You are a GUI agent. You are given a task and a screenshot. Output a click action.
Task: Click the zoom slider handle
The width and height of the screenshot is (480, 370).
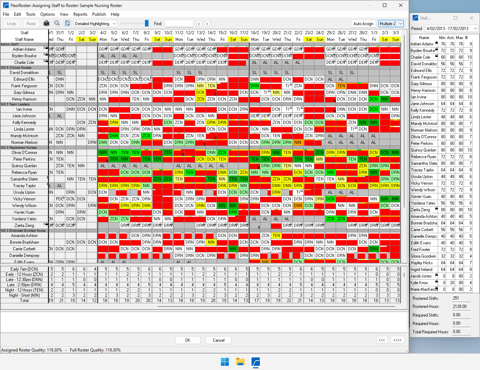[x=147, y=23]
